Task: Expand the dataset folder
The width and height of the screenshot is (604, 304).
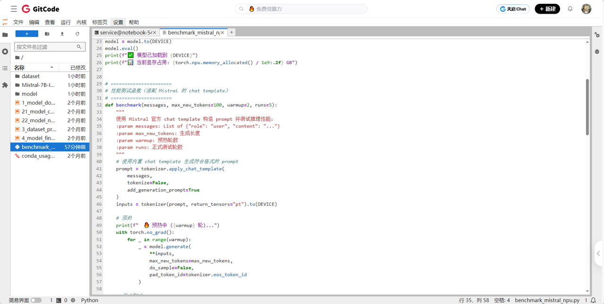Action: 31,76
